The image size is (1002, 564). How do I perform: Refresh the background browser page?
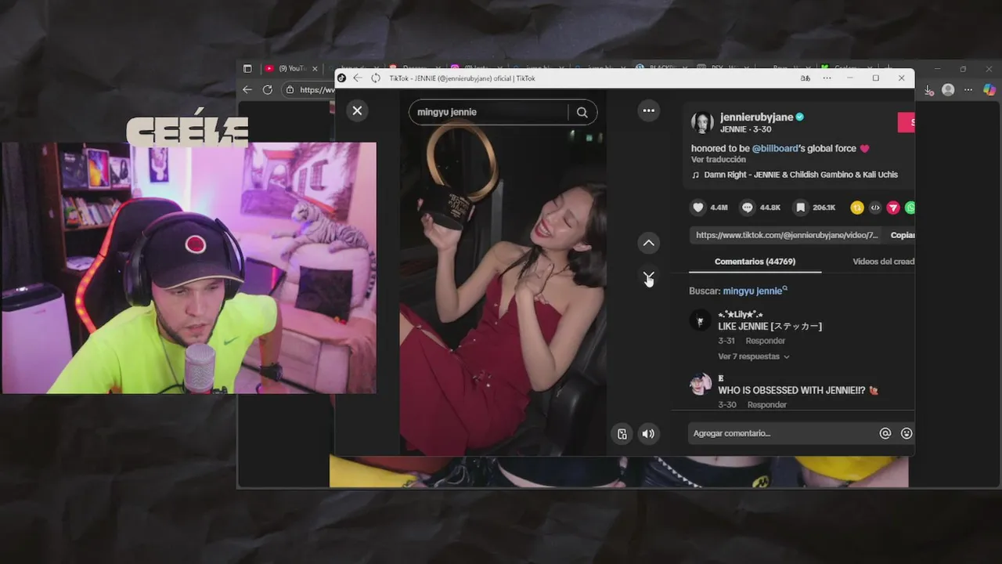(x=269, y=89)
